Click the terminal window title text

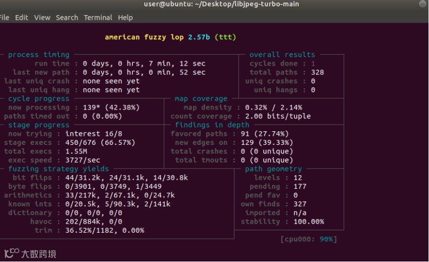221,4
